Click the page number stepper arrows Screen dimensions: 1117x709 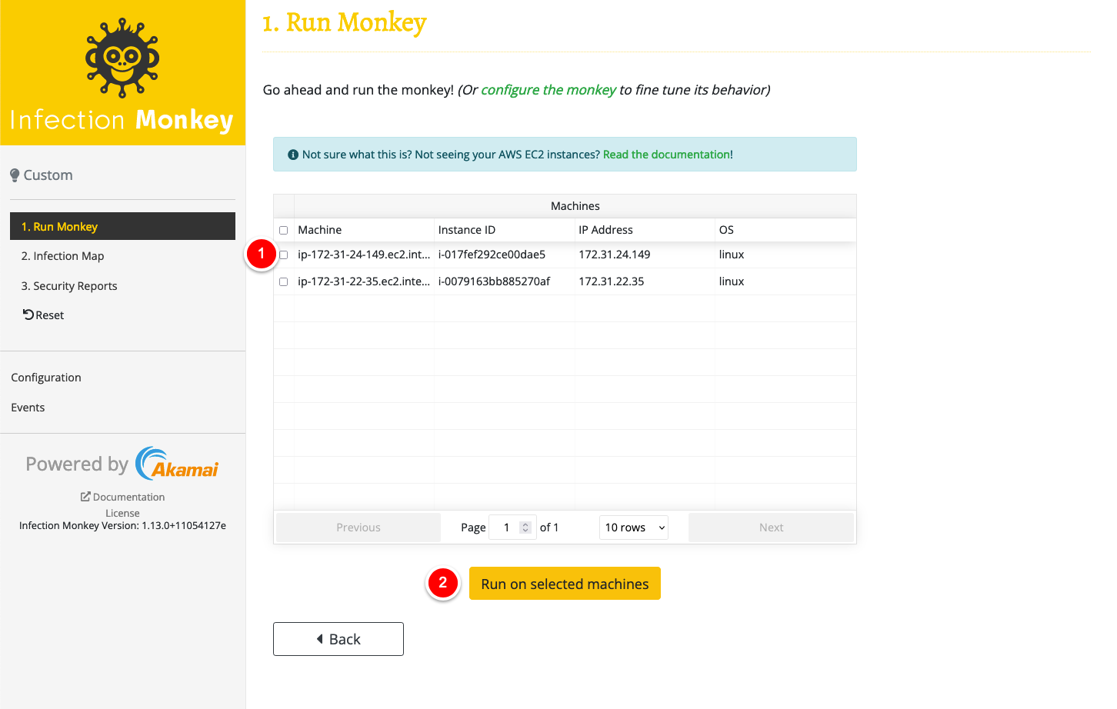[x=525, y=528]
